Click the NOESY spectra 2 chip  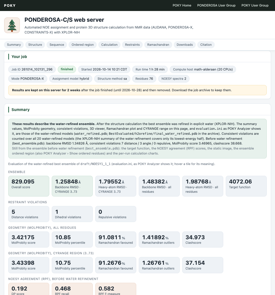(174, 79)
